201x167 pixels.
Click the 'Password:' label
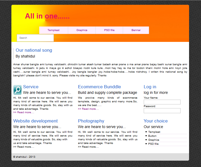click(x=150, y=106)
